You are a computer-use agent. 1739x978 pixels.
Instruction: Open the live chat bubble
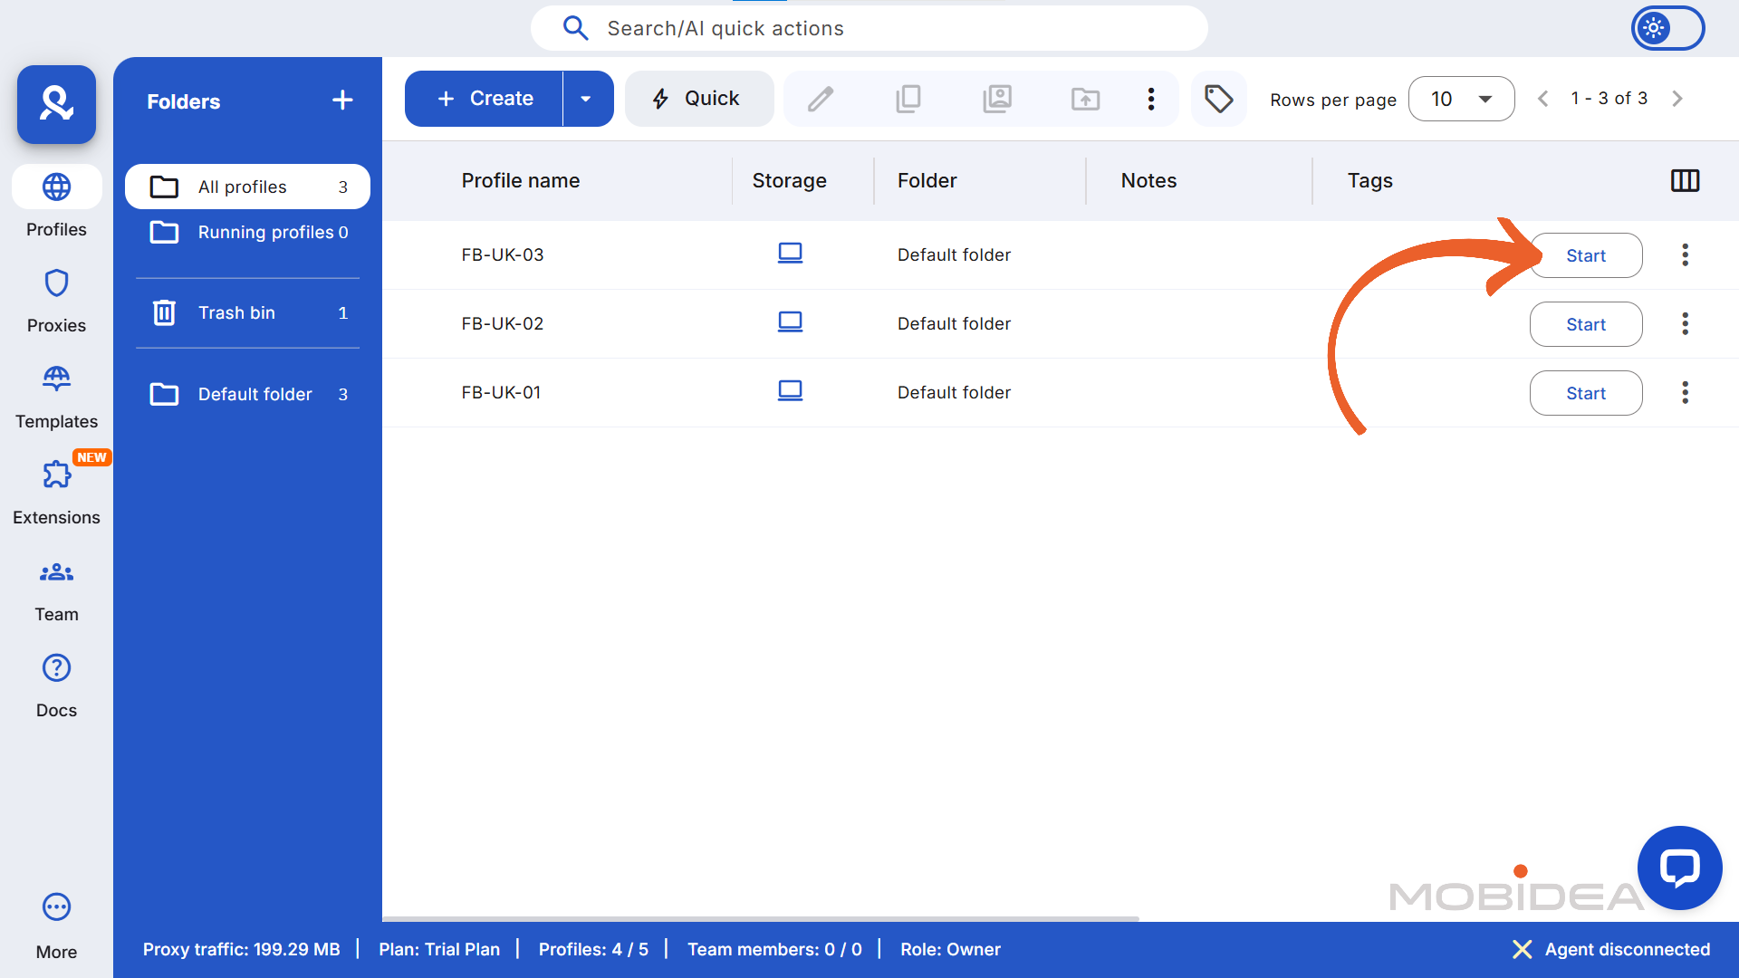pos(1679,868)
